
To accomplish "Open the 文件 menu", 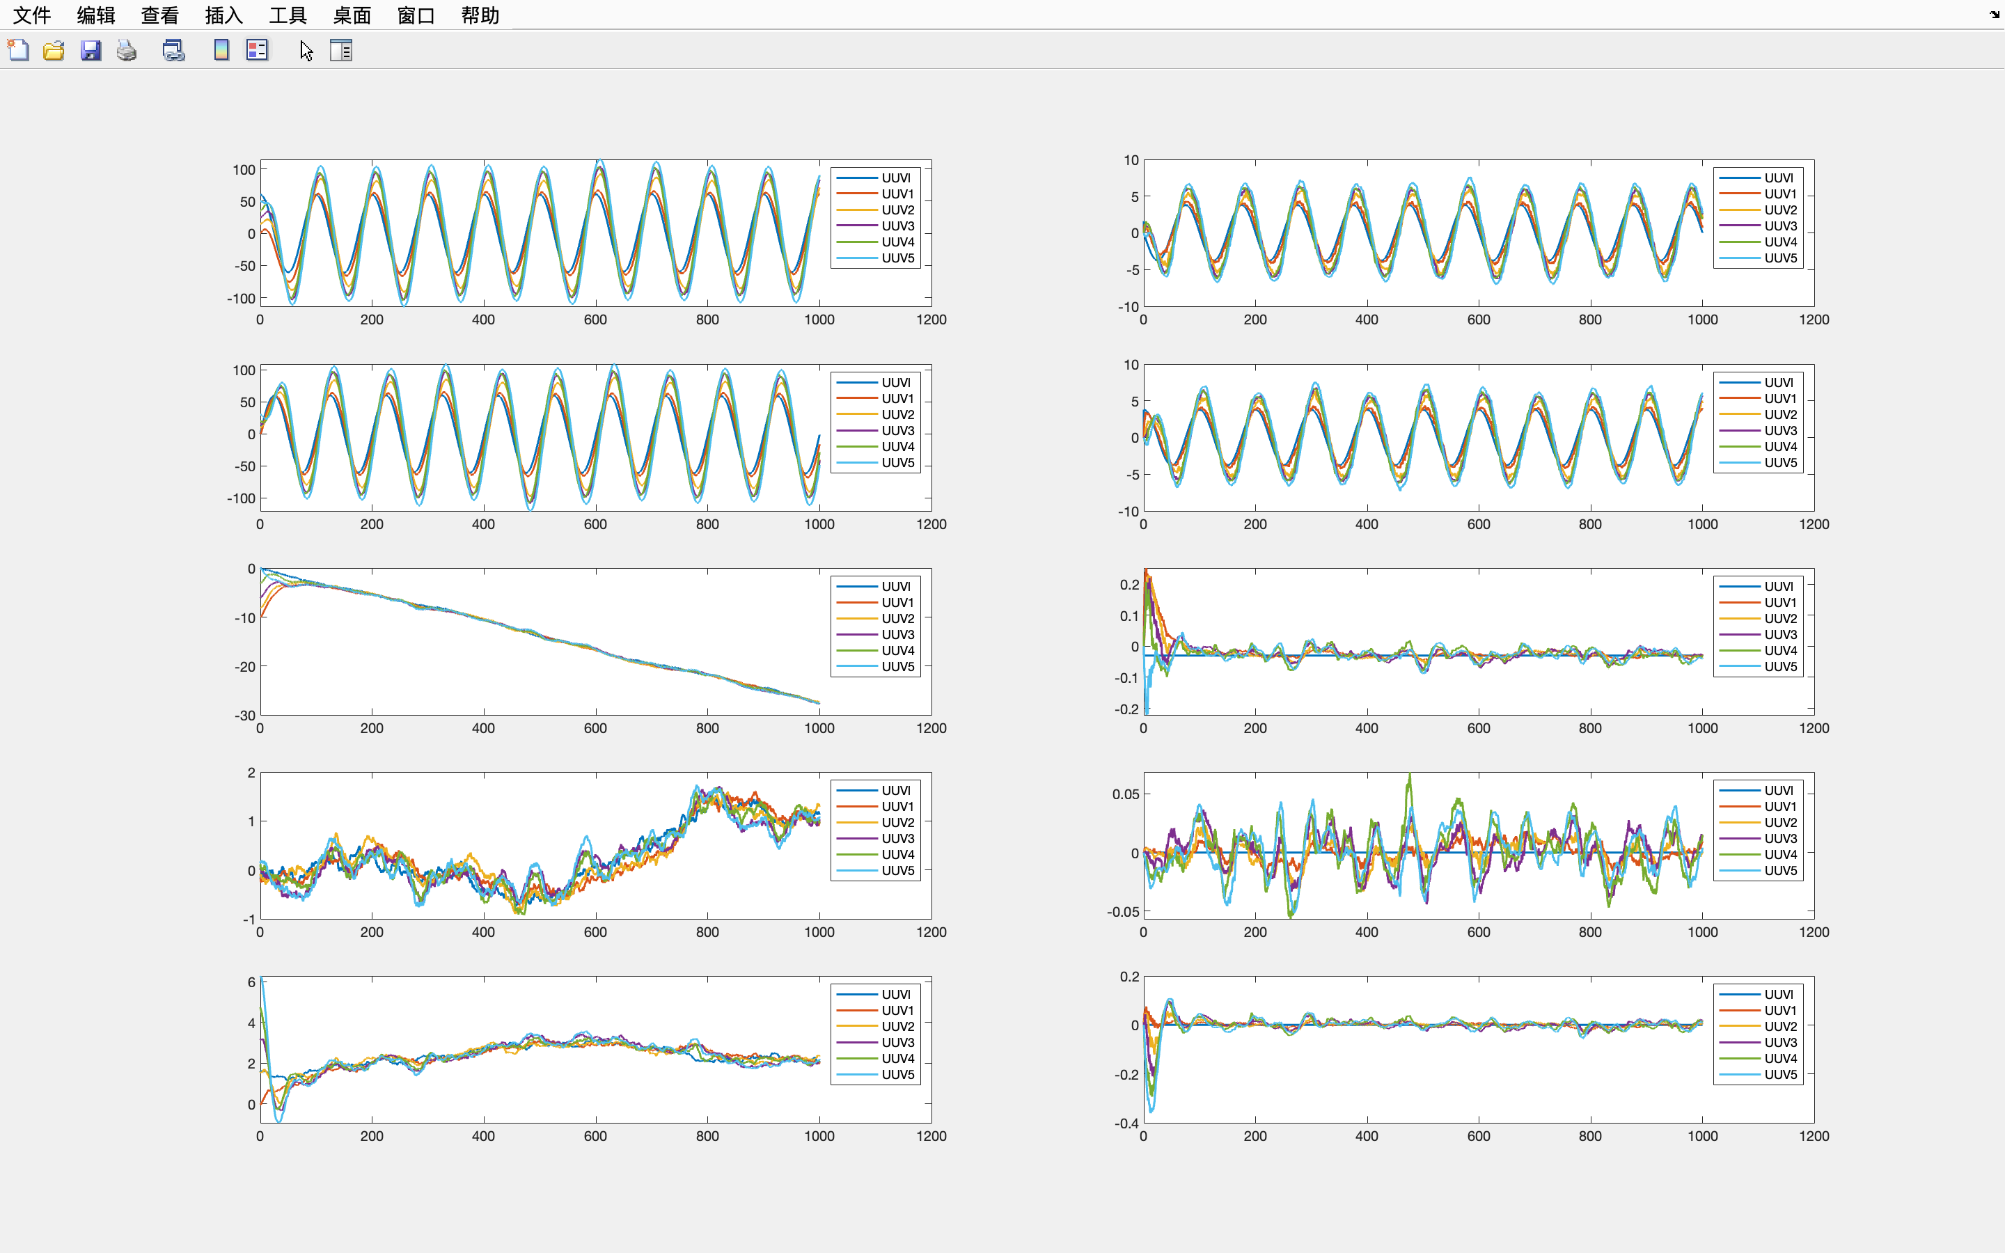I will pyautogui.click(x=31, y=15).
